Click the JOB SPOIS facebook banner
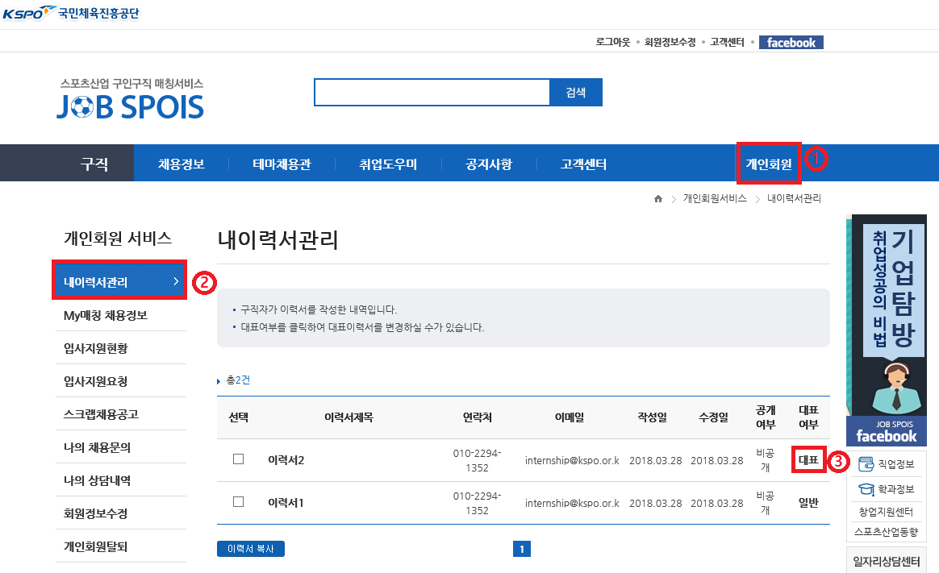Screen dimensions: 939x573 (887, 430)
